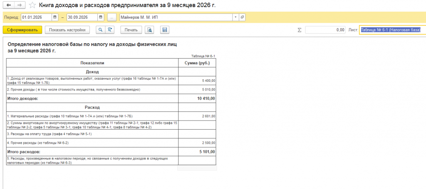Select cell with value 5 010,00
The width and height of the screenshot is (426, 189).
pyautogui.click(x=198, y=89)
